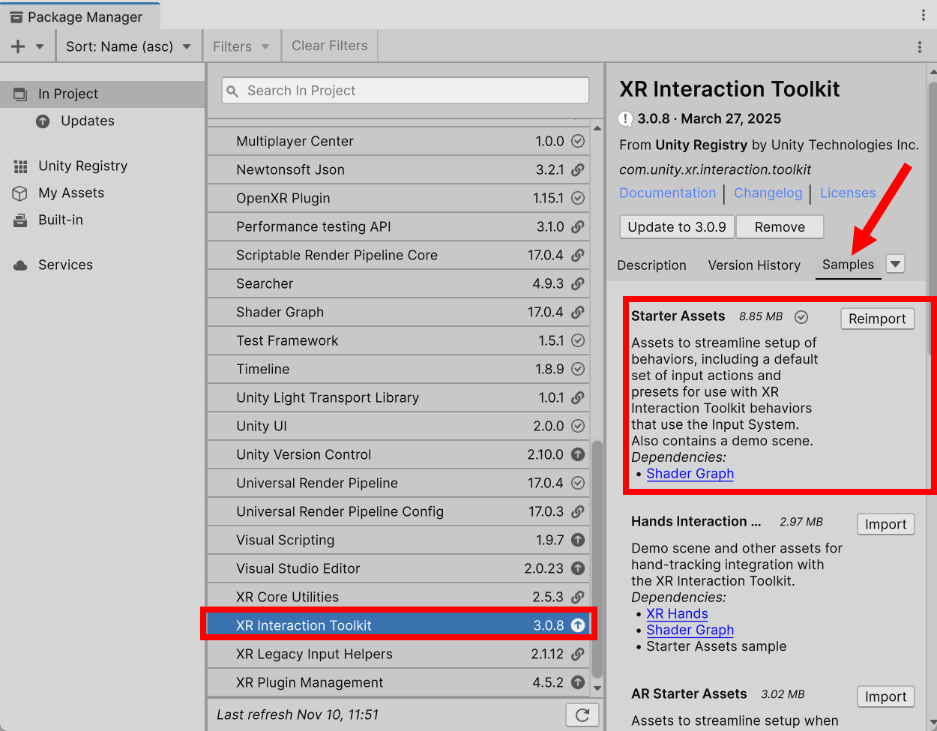Select In Project in sidebar

coord(102,94)
